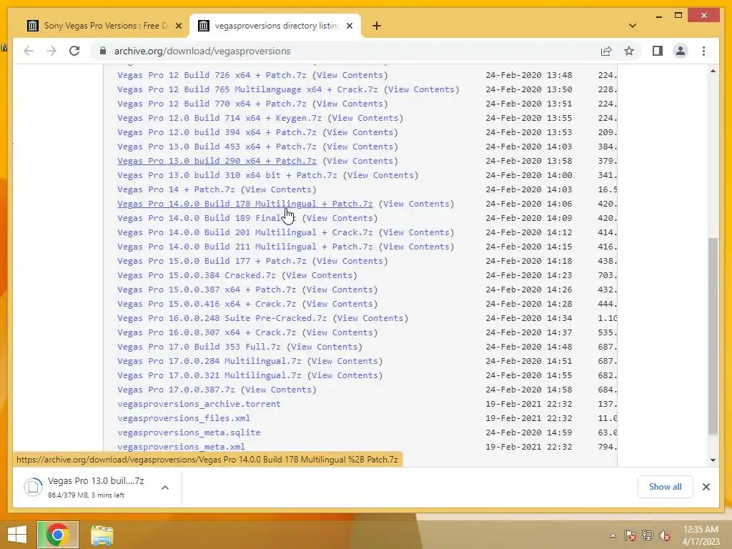Open the Vegas Pro 17.0.0.387.7z link
The width and height of the screenshot is (732, 549).
point(176,390)
